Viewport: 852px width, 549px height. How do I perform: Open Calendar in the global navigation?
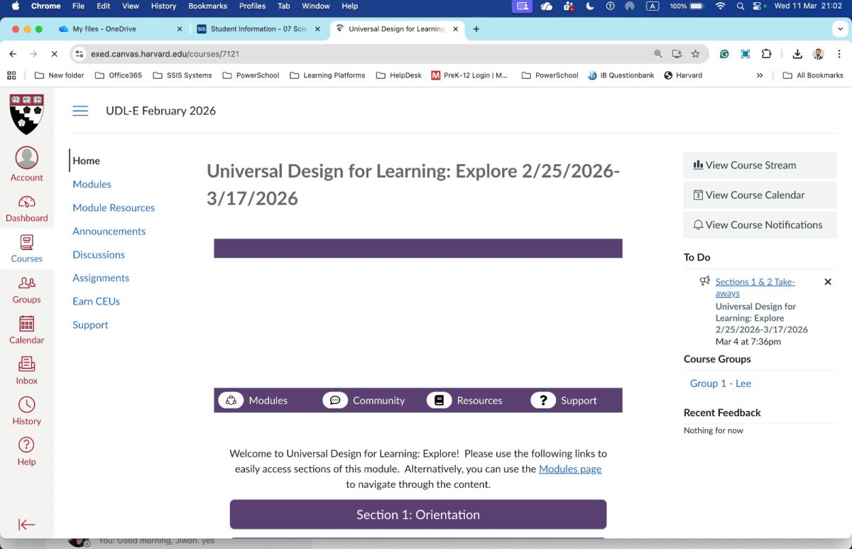coord(26,330)
